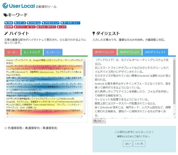Viewport: 178px width, 155px height.
Task: Switch to the ヒートマップ tab
Action: coord(32,52)
